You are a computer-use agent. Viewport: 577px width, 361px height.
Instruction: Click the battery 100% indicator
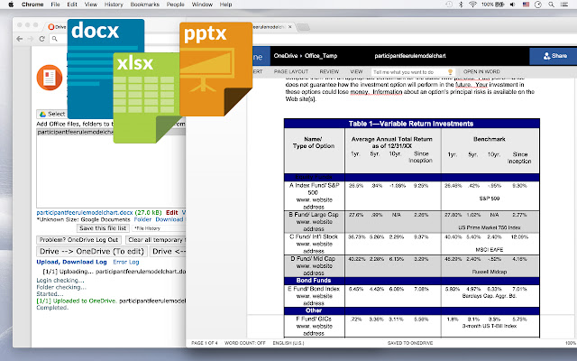[x=493, y=5]
